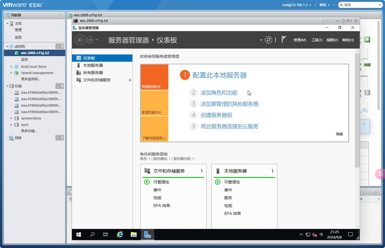Launch Internet Explorer from the VM taskbar
The image size is (385, 248).
[x=120, y=235]
